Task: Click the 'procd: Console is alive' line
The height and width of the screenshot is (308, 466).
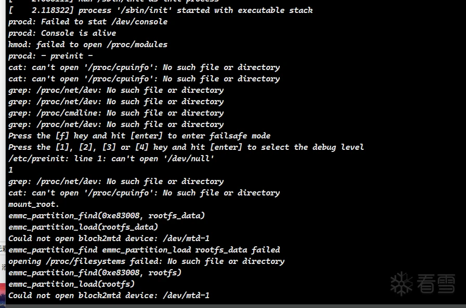Action: [62, 33]
